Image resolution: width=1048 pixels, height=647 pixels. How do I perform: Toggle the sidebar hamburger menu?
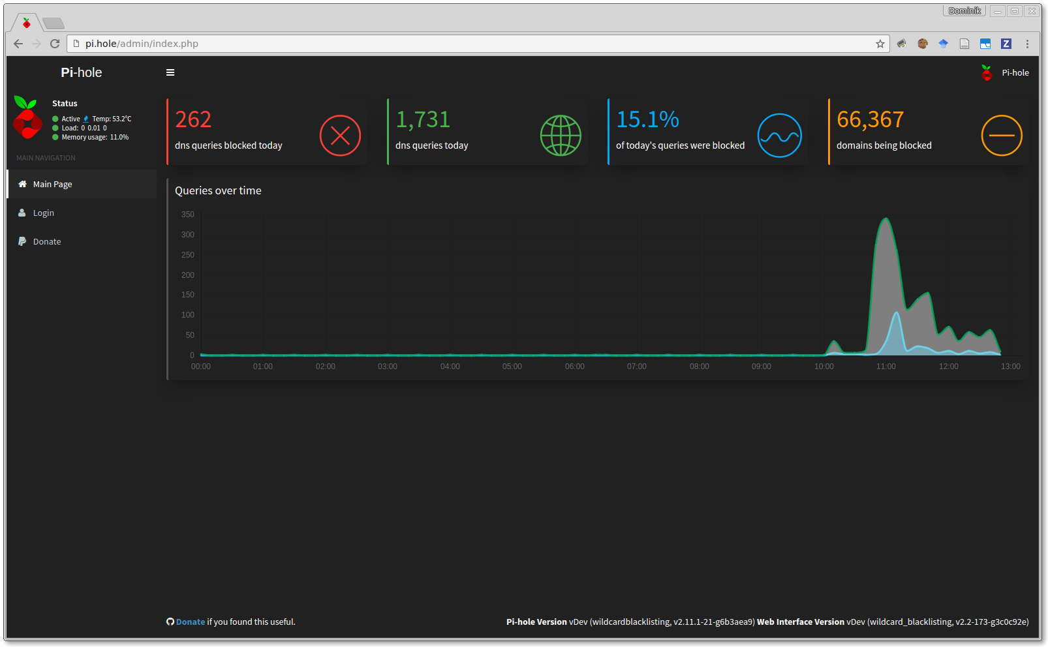pos(170,72)
